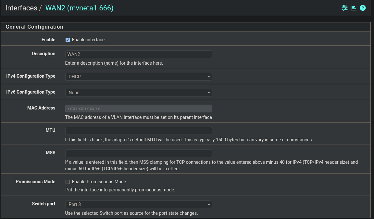374x219 pixels.
Task: Uncheck the Enable interface checkbox
Action: coord(68,40)
